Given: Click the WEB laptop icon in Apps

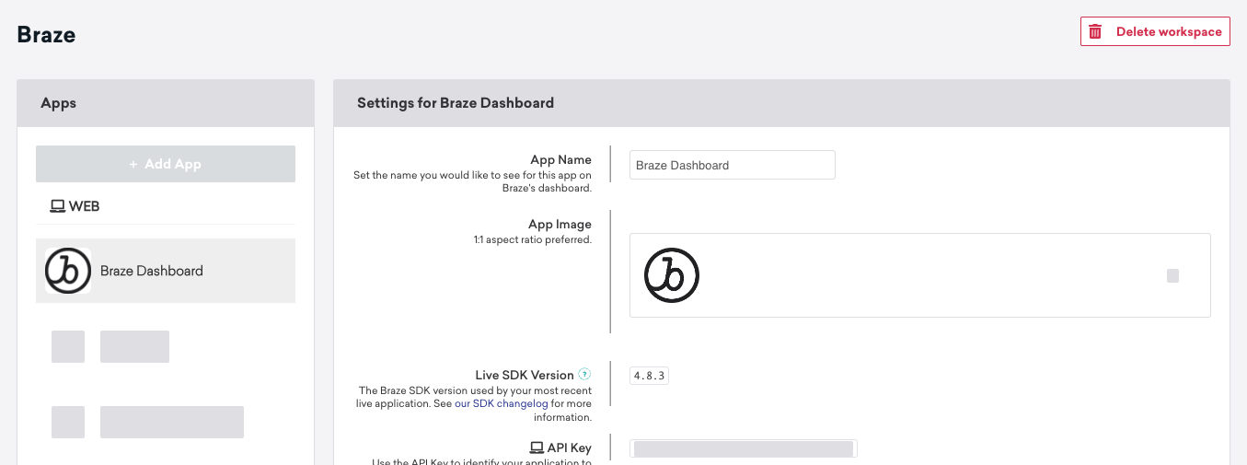Looking at the screenshot, I should click(x=57, y=206).
